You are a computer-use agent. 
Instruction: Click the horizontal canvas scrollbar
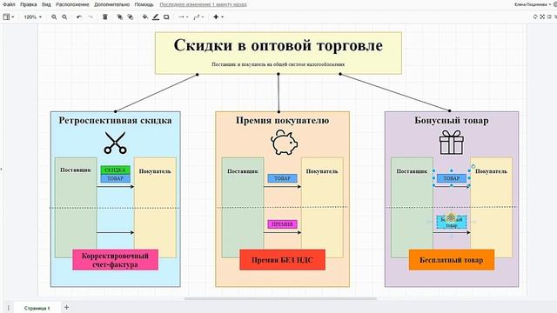(x=280, y=299)
